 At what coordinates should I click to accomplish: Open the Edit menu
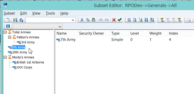(x=24, y=13)
